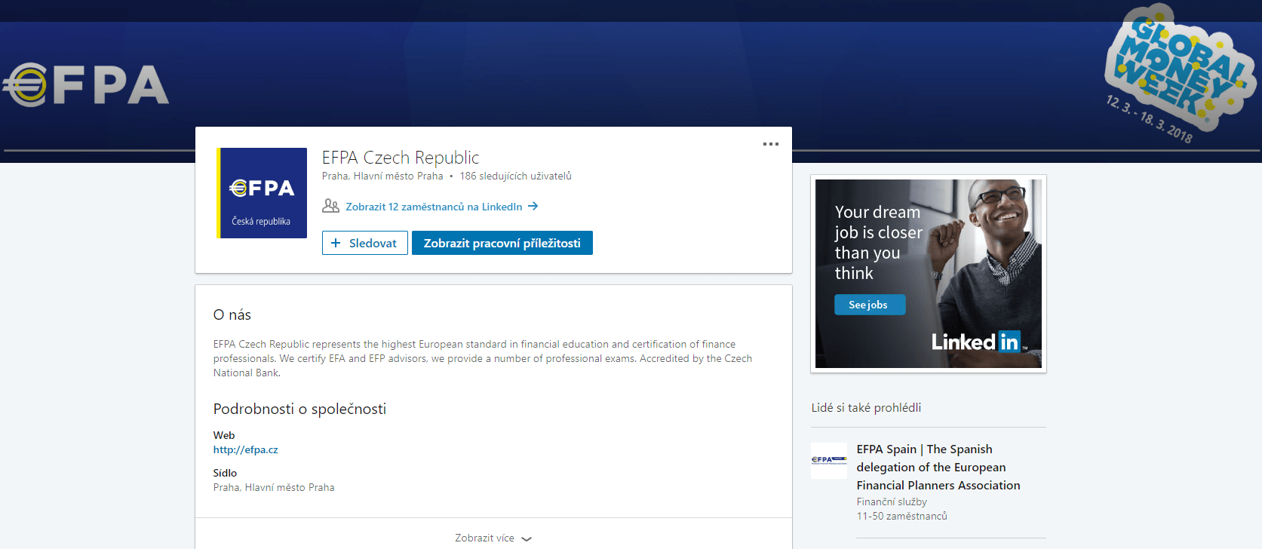The width and height of the screenshot is (1262, 549).
Task: Click the EFPA banner logo
Action: 85,84
